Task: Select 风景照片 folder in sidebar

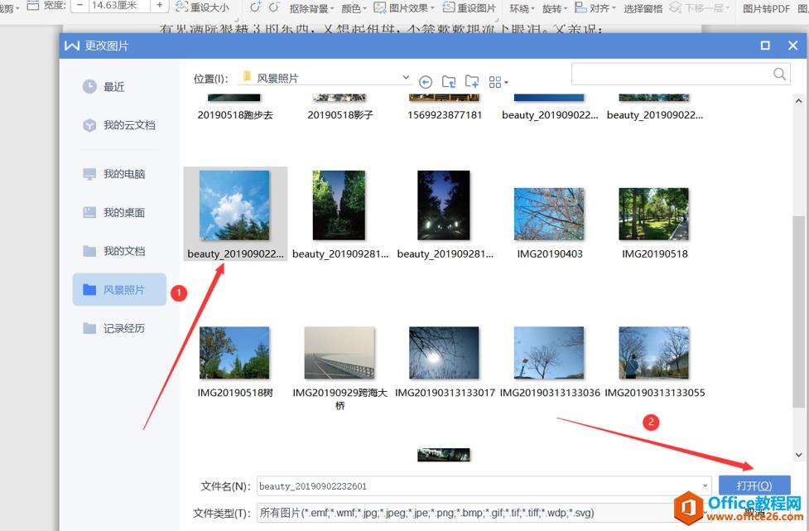Action: (119, 289)
